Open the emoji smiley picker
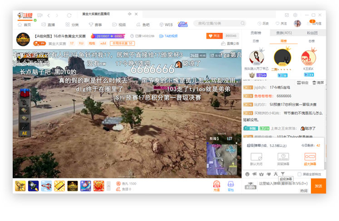 (x=247, y=174)
